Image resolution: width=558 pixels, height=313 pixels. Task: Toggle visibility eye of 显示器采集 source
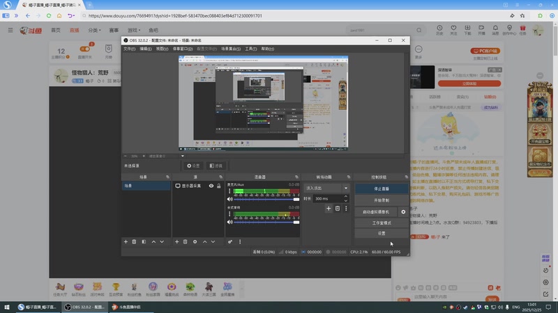click(211, 186)
